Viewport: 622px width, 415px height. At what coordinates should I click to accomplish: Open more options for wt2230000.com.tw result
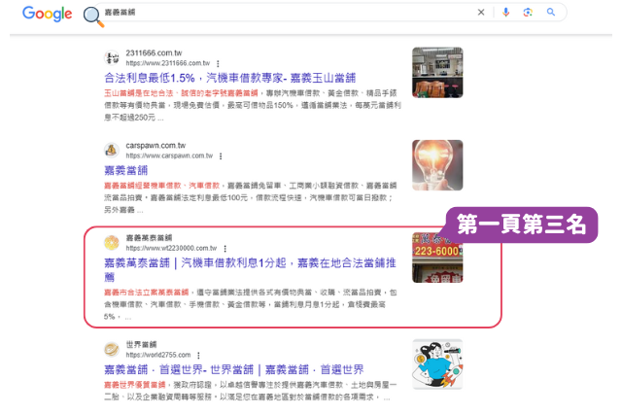(x=225, y=249)
